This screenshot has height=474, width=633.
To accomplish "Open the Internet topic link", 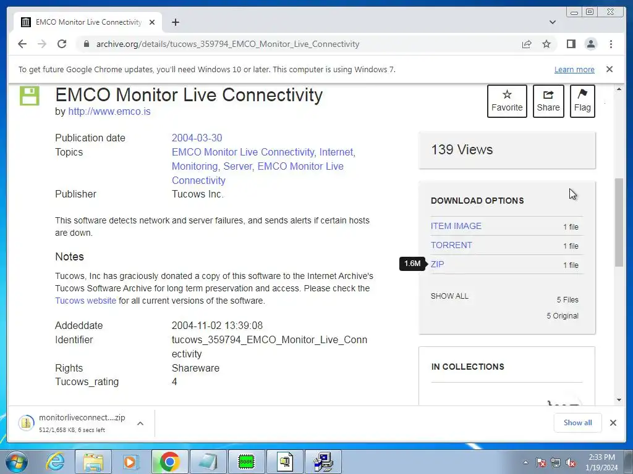I will (337, 152).
